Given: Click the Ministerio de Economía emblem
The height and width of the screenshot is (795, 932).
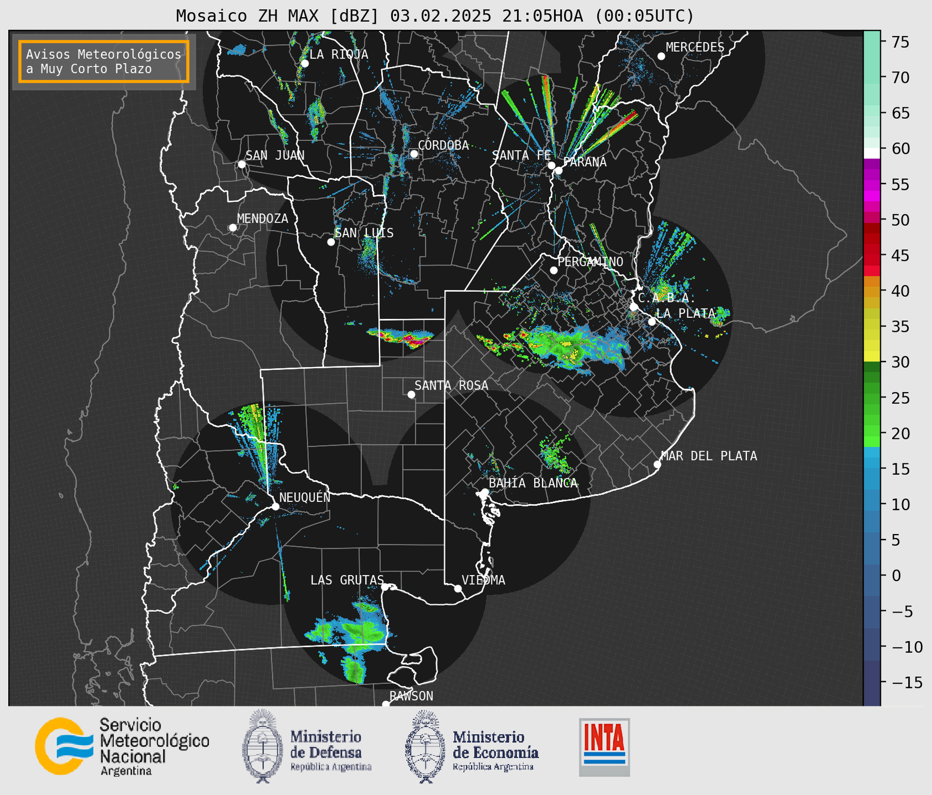Looking at the screenshot, I should pos(426,746).
